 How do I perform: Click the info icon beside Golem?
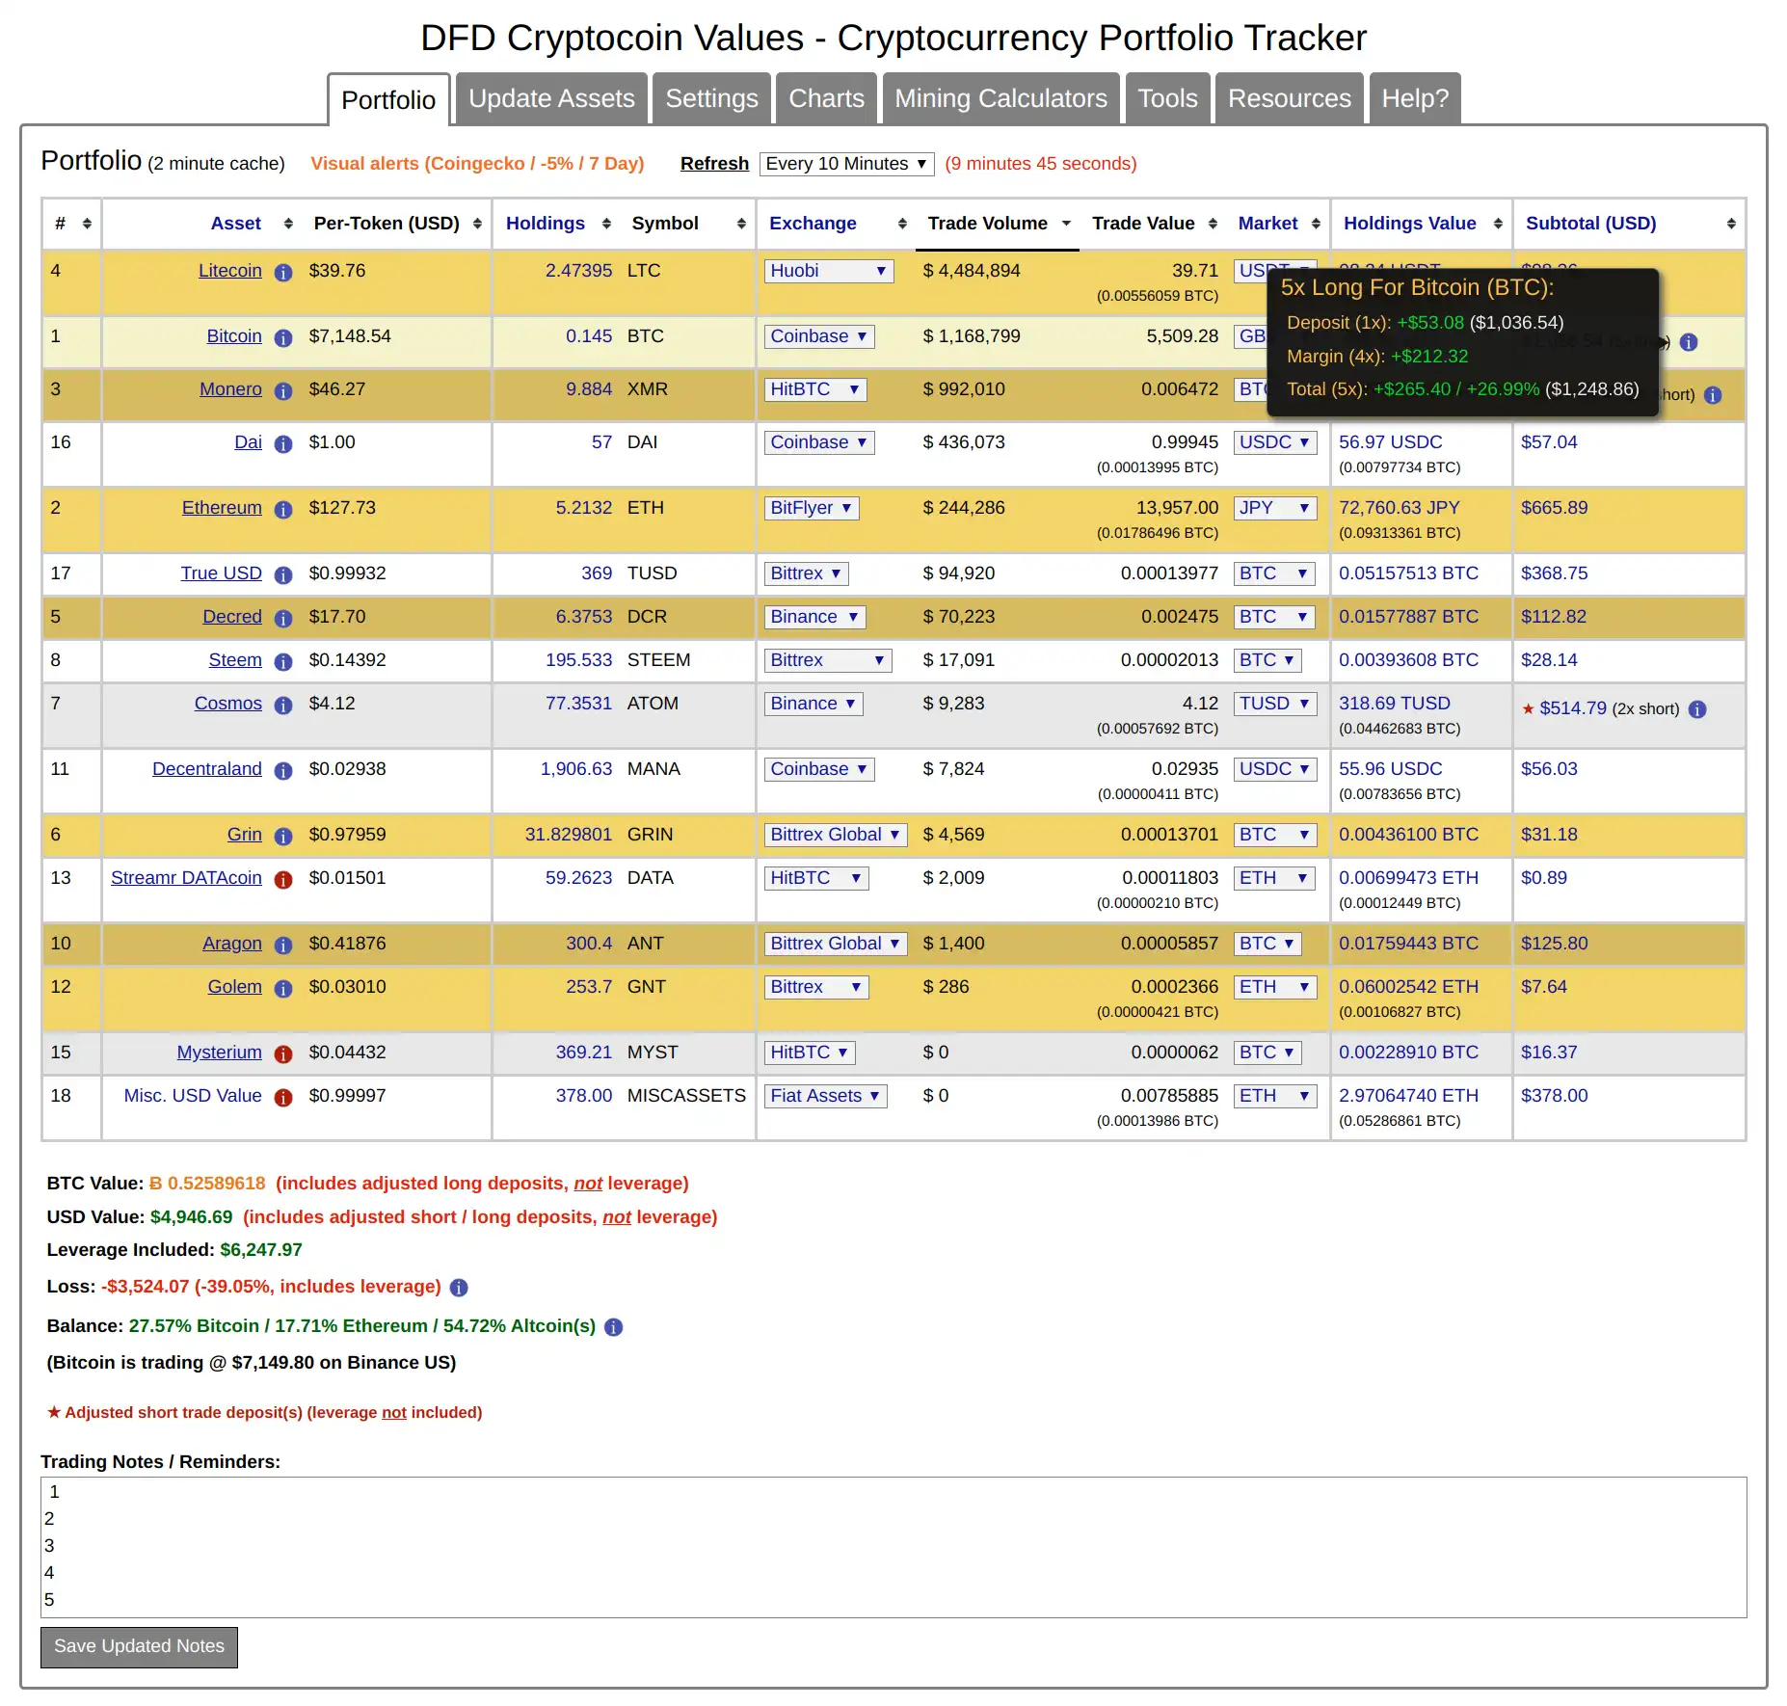283,989
